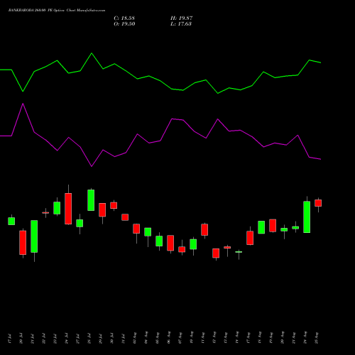Click the 31 Jul date label

123,339
